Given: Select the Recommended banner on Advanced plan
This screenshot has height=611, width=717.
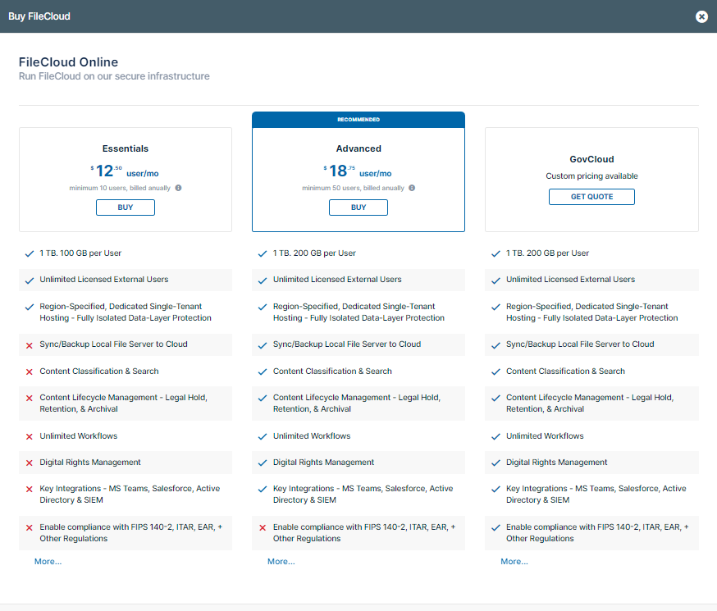Looking at the screenshot, I should click(x=358, y=120).
